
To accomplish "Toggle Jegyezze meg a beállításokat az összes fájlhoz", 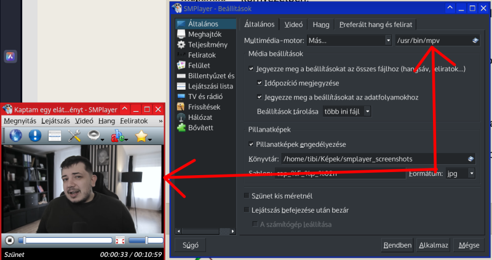I will (x=251, y=68).
